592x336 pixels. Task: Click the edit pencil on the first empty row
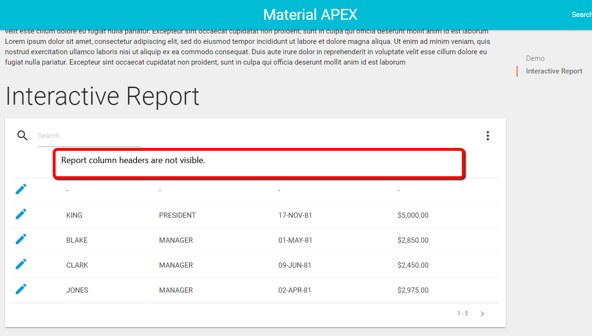pyautogui.click(x=21, y=188)
